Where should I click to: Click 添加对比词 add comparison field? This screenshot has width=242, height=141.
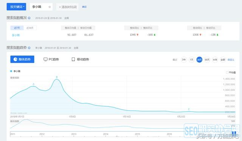(x=67, y=7)
